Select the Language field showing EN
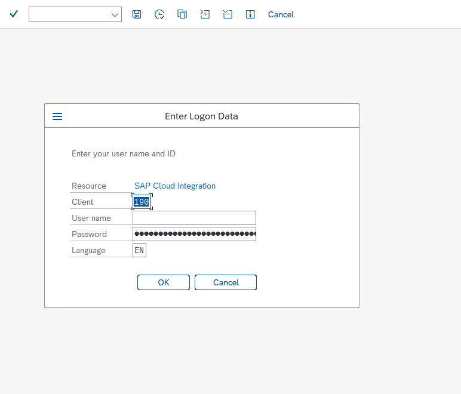Image resolution: width=461 pixels, height=394 pixels. click(139, 250)
